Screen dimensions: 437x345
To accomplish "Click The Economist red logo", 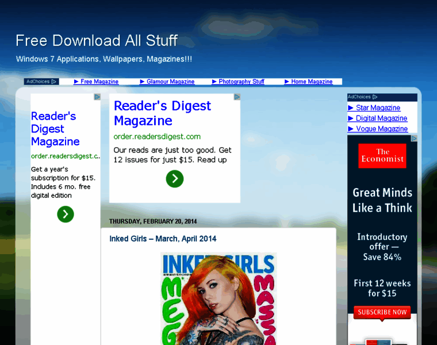I will (x=382, y=156).
